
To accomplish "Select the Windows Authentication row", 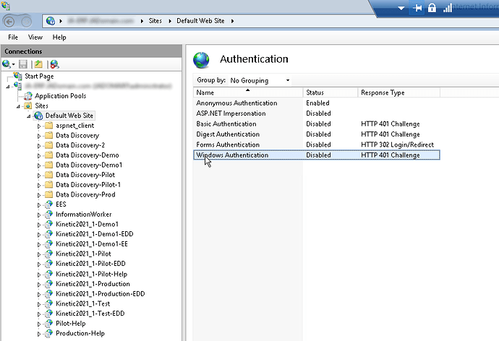I will (x=316, y=155).
